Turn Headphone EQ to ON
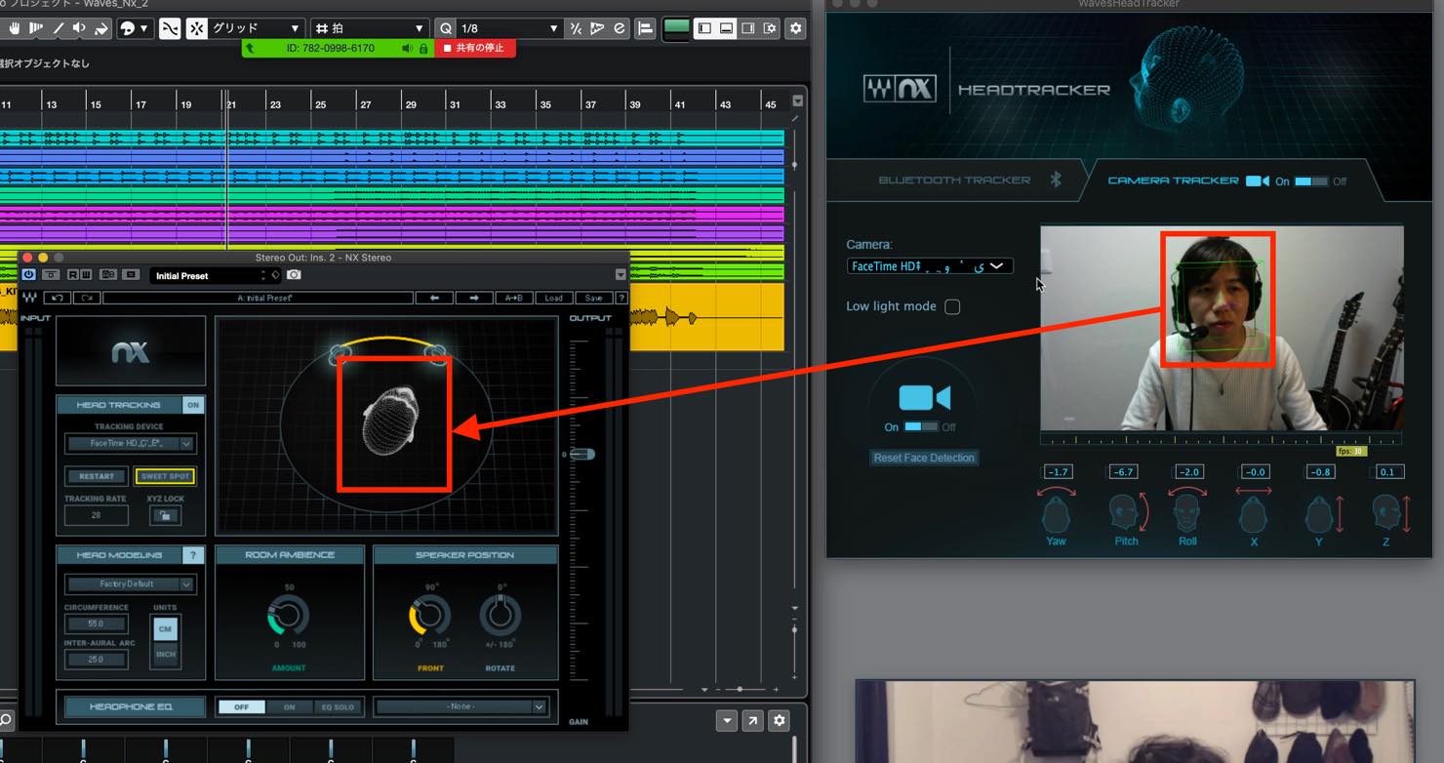The width and height of the screenshot is (1444, 763). (289, 706)
